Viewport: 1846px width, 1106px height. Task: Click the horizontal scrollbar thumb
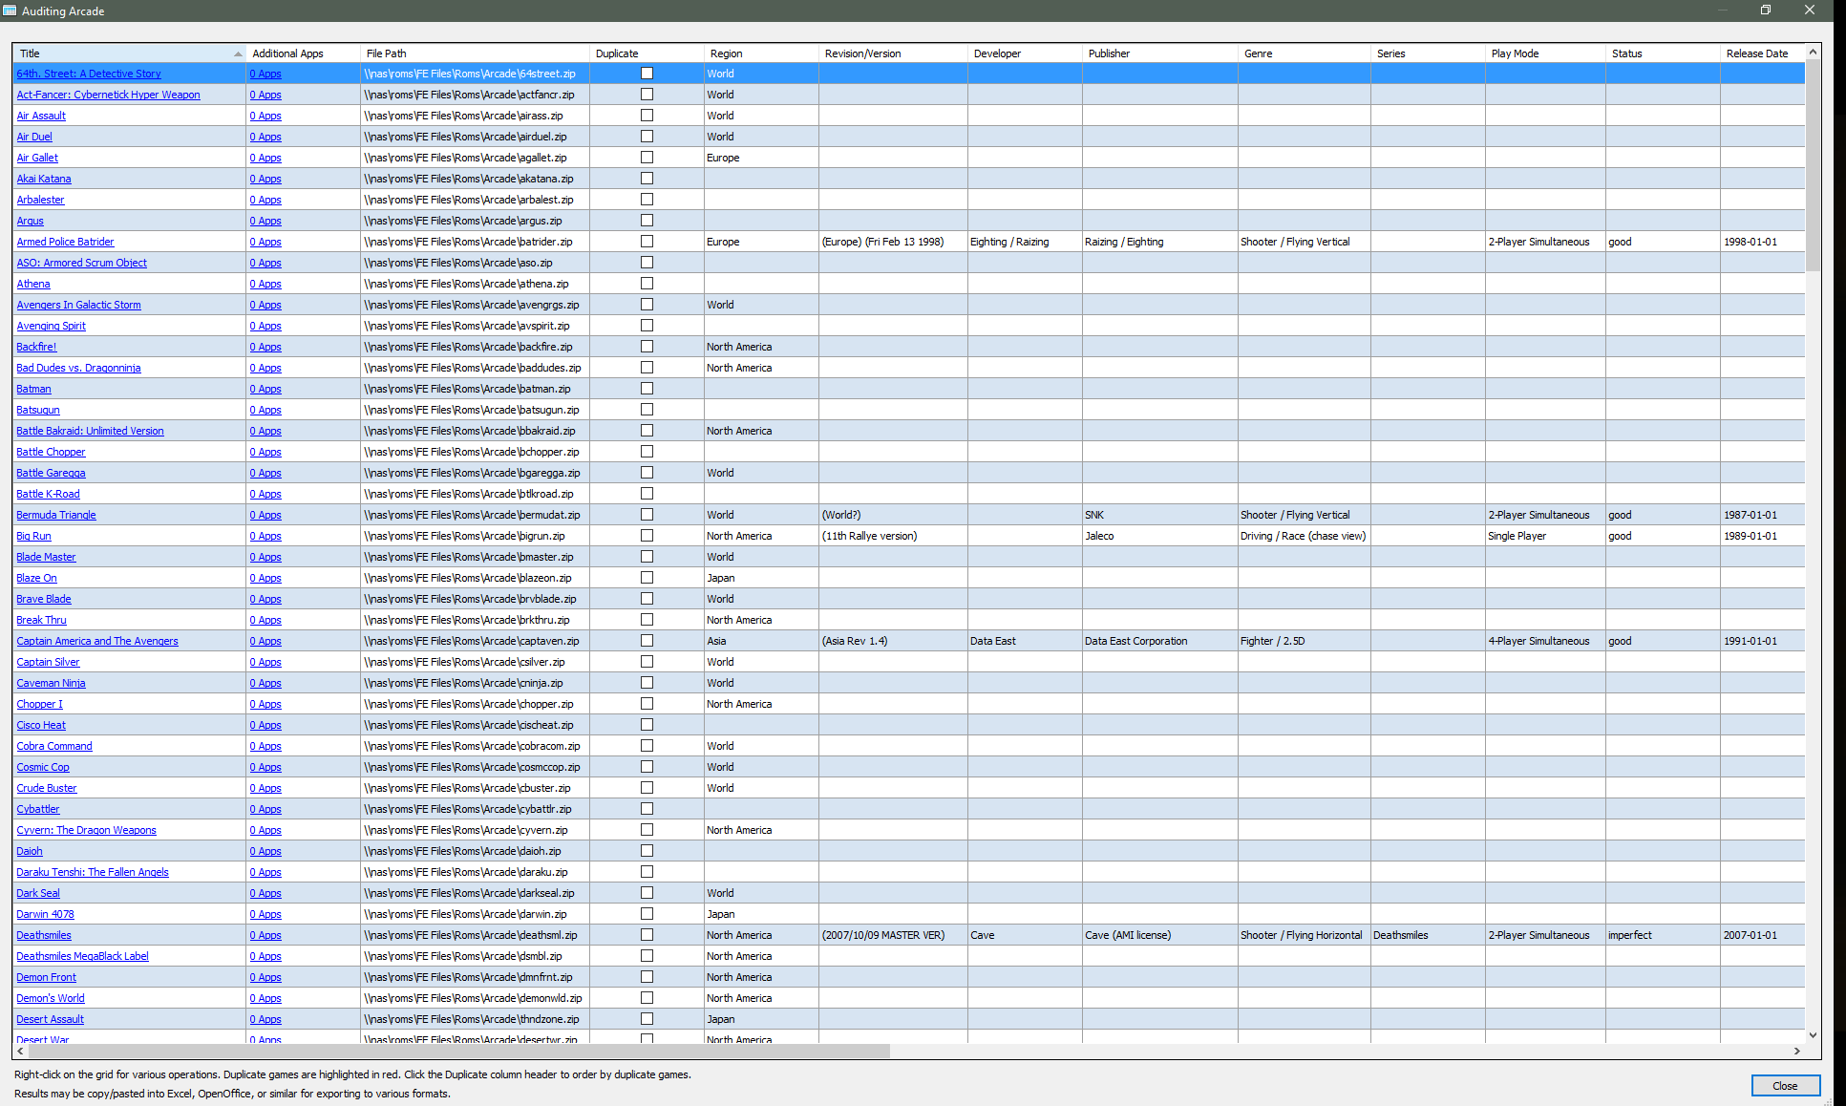[x=458, y=1051]
